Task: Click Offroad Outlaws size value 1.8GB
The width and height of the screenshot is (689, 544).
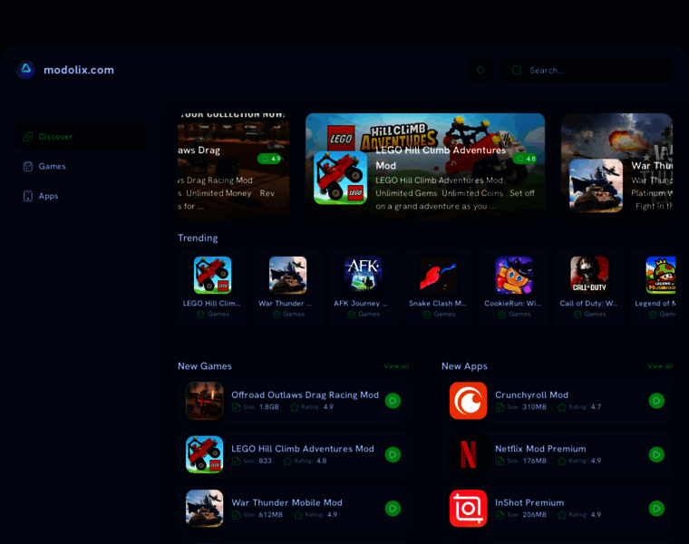Action: click(269, 407)
